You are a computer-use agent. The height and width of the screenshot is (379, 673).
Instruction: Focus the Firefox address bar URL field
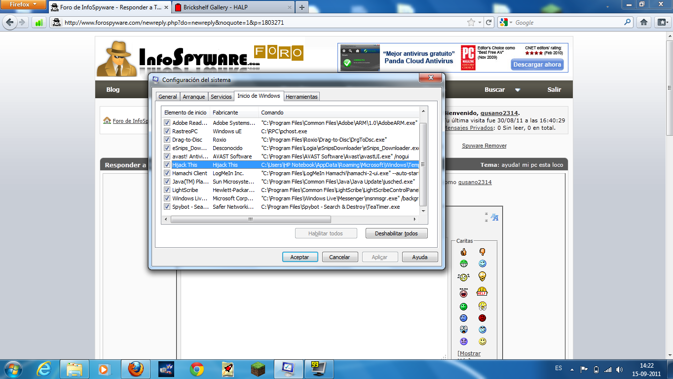tap(264, 23)
